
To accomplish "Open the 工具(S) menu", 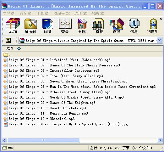I will point(43,14).
